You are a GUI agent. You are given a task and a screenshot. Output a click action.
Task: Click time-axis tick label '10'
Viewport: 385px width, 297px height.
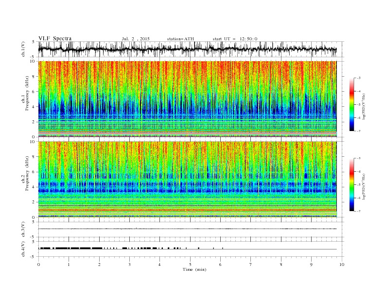342,265
